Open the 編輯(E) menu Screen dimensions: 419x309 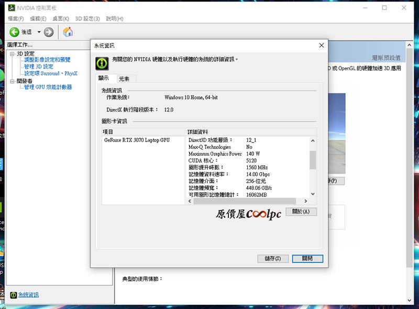38,18
